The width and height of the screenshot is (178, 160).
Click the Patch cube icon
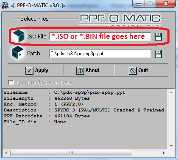[18, 53]
